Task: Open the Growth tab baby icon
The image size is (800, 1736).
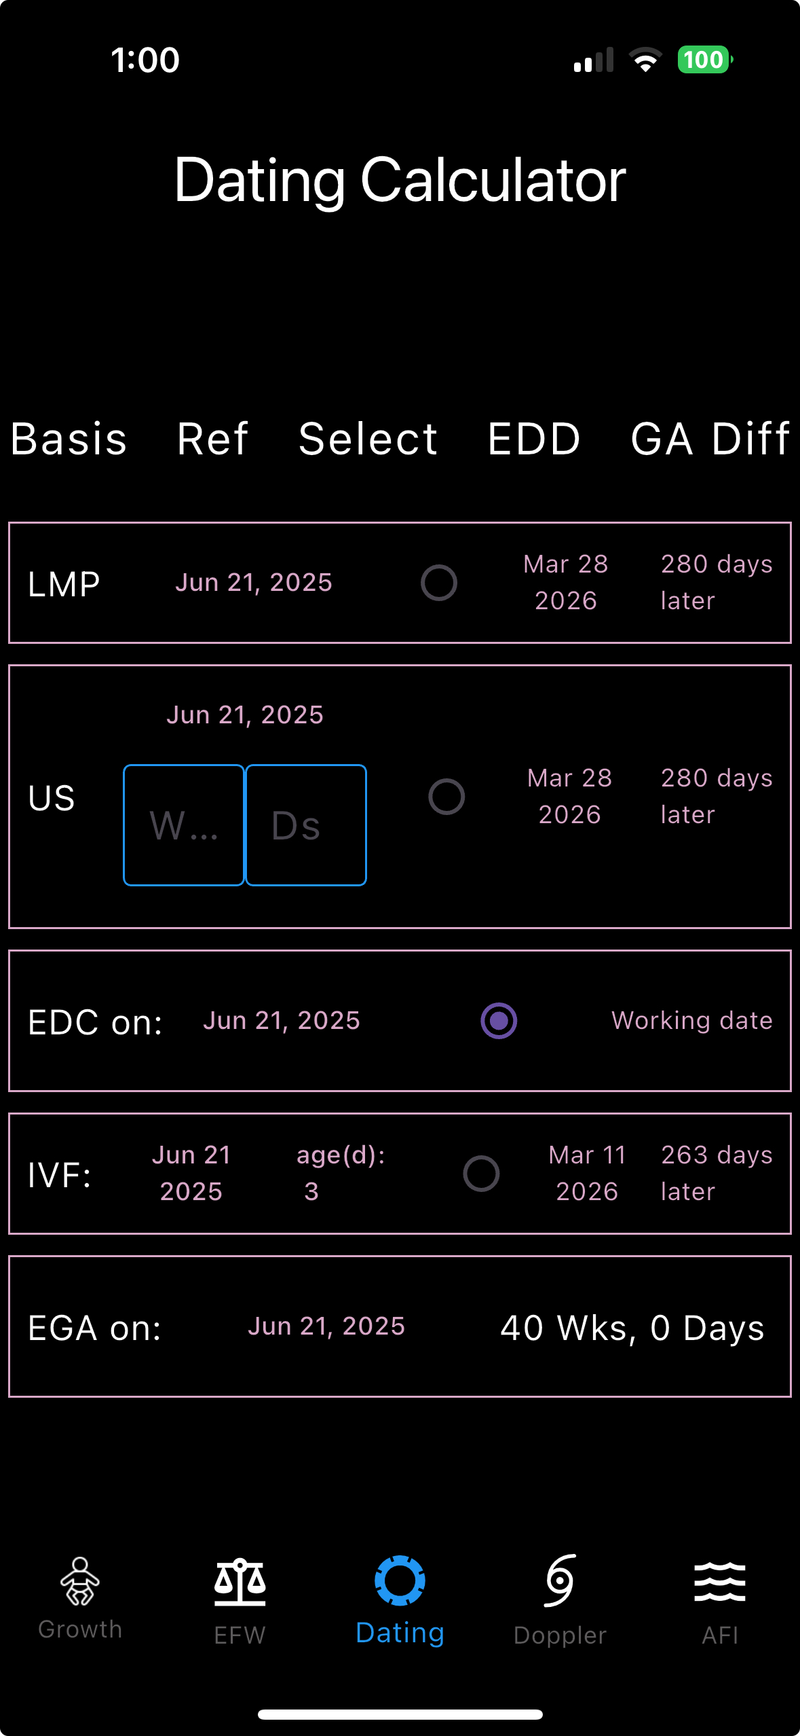Action: 80,1581
